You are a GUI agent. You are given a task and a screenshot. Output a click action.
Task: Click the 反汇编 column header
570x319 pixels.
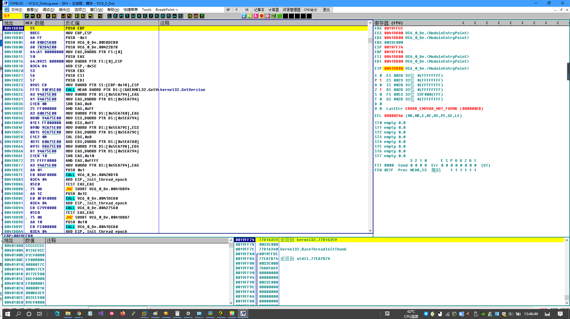pyautogui.click(x=111, y=23)
